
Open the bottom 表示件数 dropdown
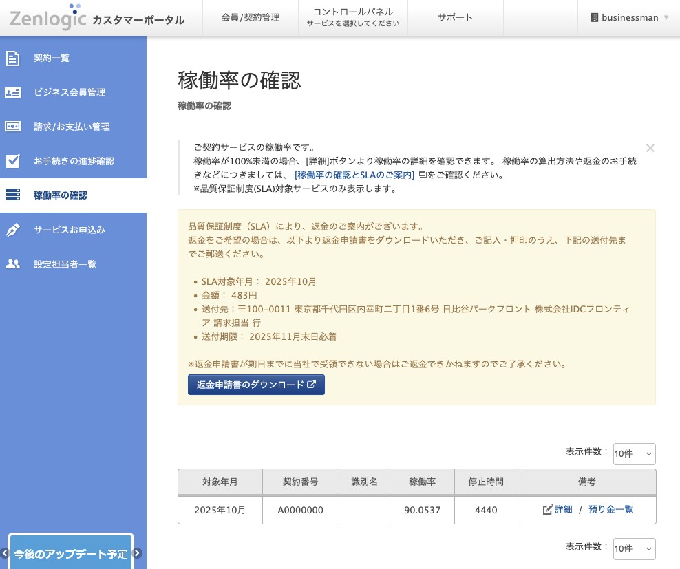(634, 549)
